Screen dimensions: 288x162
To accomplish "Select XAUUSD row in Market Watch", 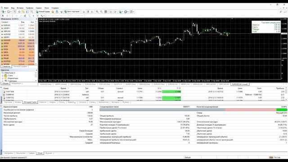I will [x=18, y=40].
